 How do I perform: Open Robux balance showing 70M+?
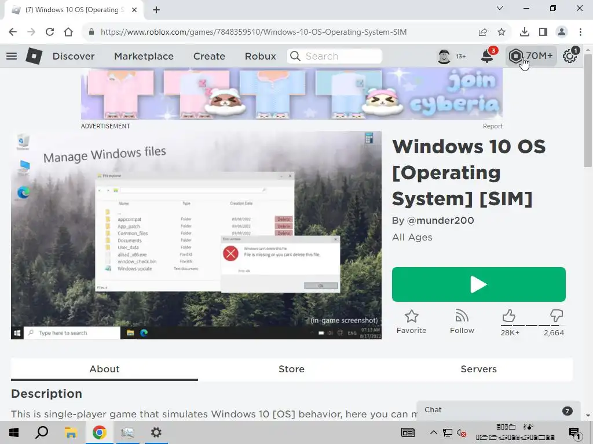[530, 56]
